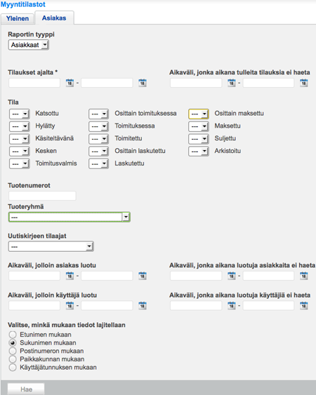
Task: Open end calendar for excluded orders period
Action: pyautogui.click(x=304, y=83)
